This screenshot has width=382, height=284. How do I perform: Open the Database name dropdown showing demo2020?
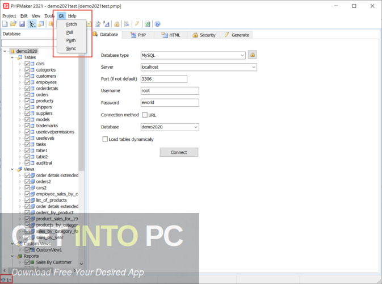coord(196,127)
